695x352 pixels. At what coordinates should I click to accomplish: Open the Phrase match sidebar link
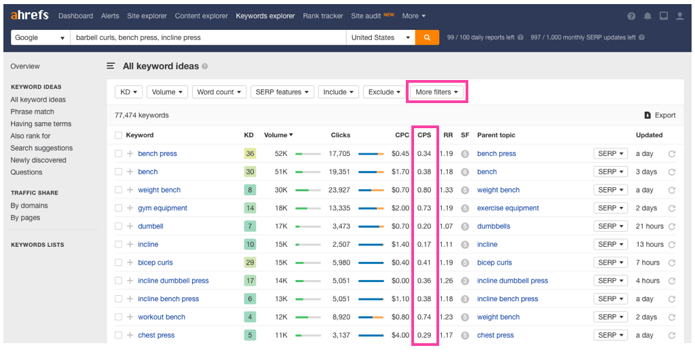[x=33, y=112]
